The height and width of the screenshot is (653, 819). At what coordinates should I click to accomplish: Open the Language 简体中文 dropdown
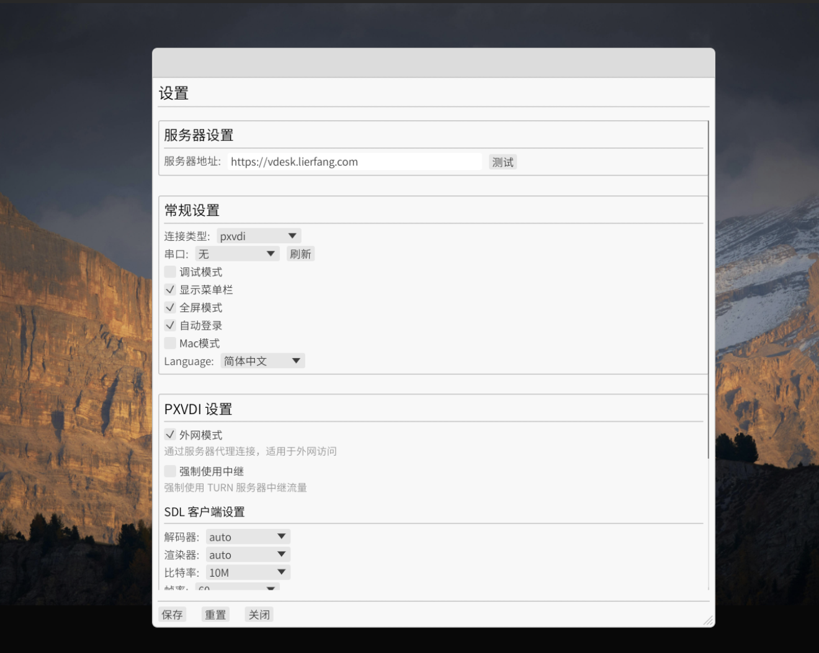click(x=262, y=361)
